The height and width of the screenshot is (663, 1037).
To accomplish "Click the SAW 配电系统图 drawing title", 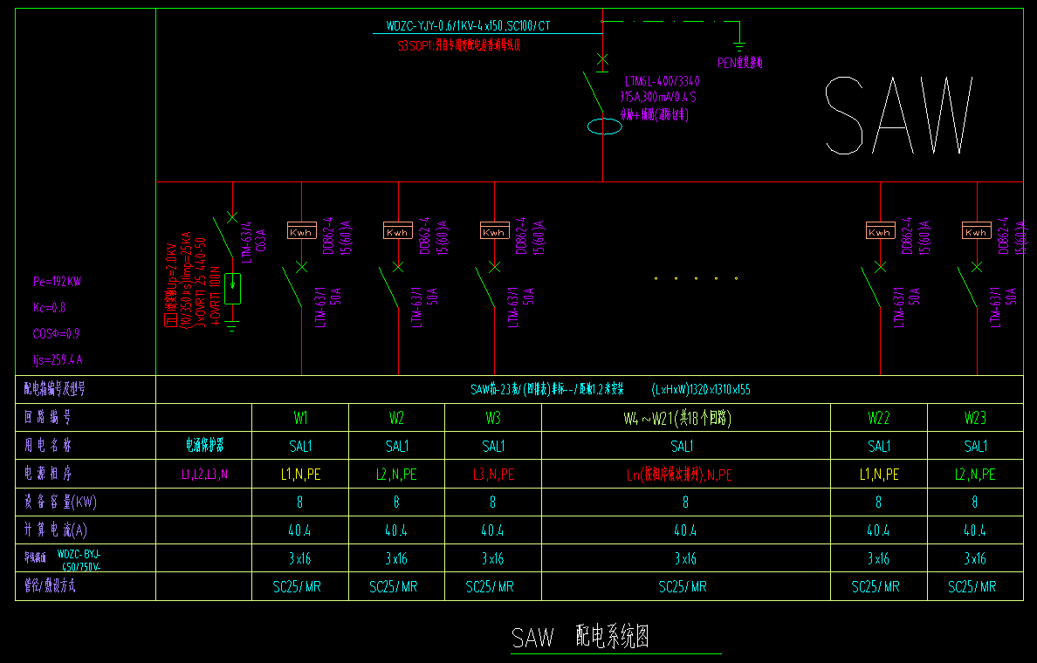I will coord(580,637).
